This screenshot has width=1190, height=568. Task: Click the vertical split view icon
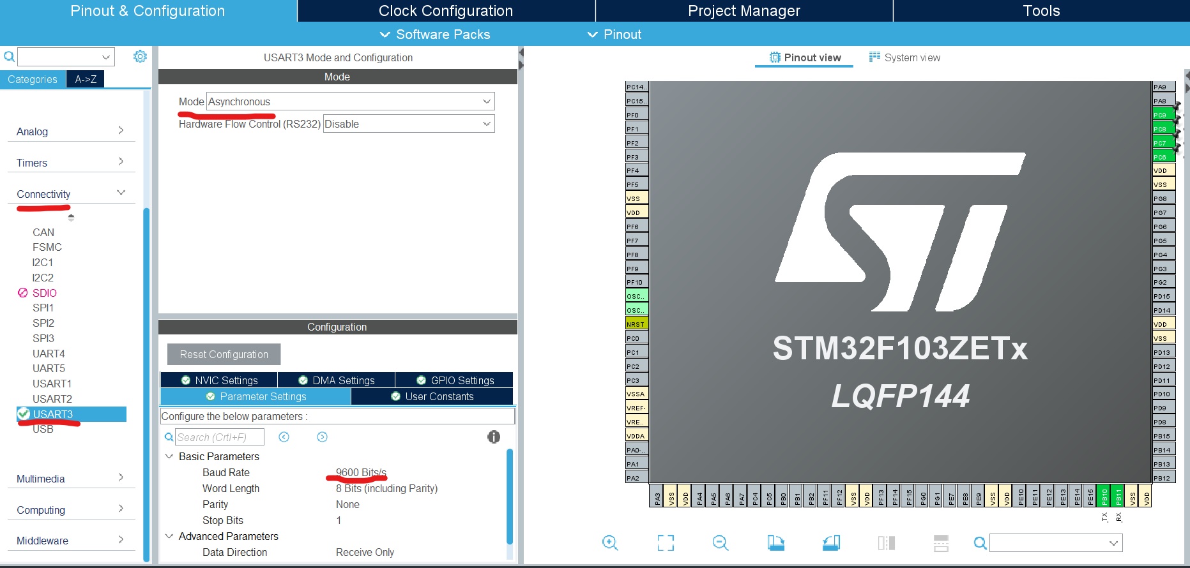[x=886, y=542]
